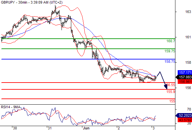Click the Jun date marker on time axis
192x130 pixels.
click(x=86, y=128)
